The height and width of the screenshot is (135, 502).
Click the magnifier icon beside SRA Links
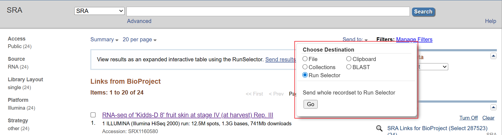(380, 128)
